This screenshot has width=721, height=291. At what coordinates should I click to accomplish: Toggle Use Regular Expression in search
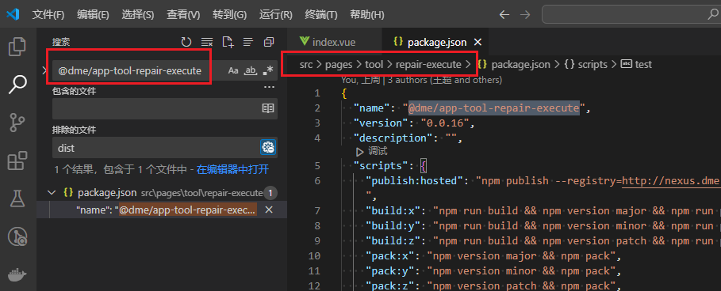pos(267,70)
